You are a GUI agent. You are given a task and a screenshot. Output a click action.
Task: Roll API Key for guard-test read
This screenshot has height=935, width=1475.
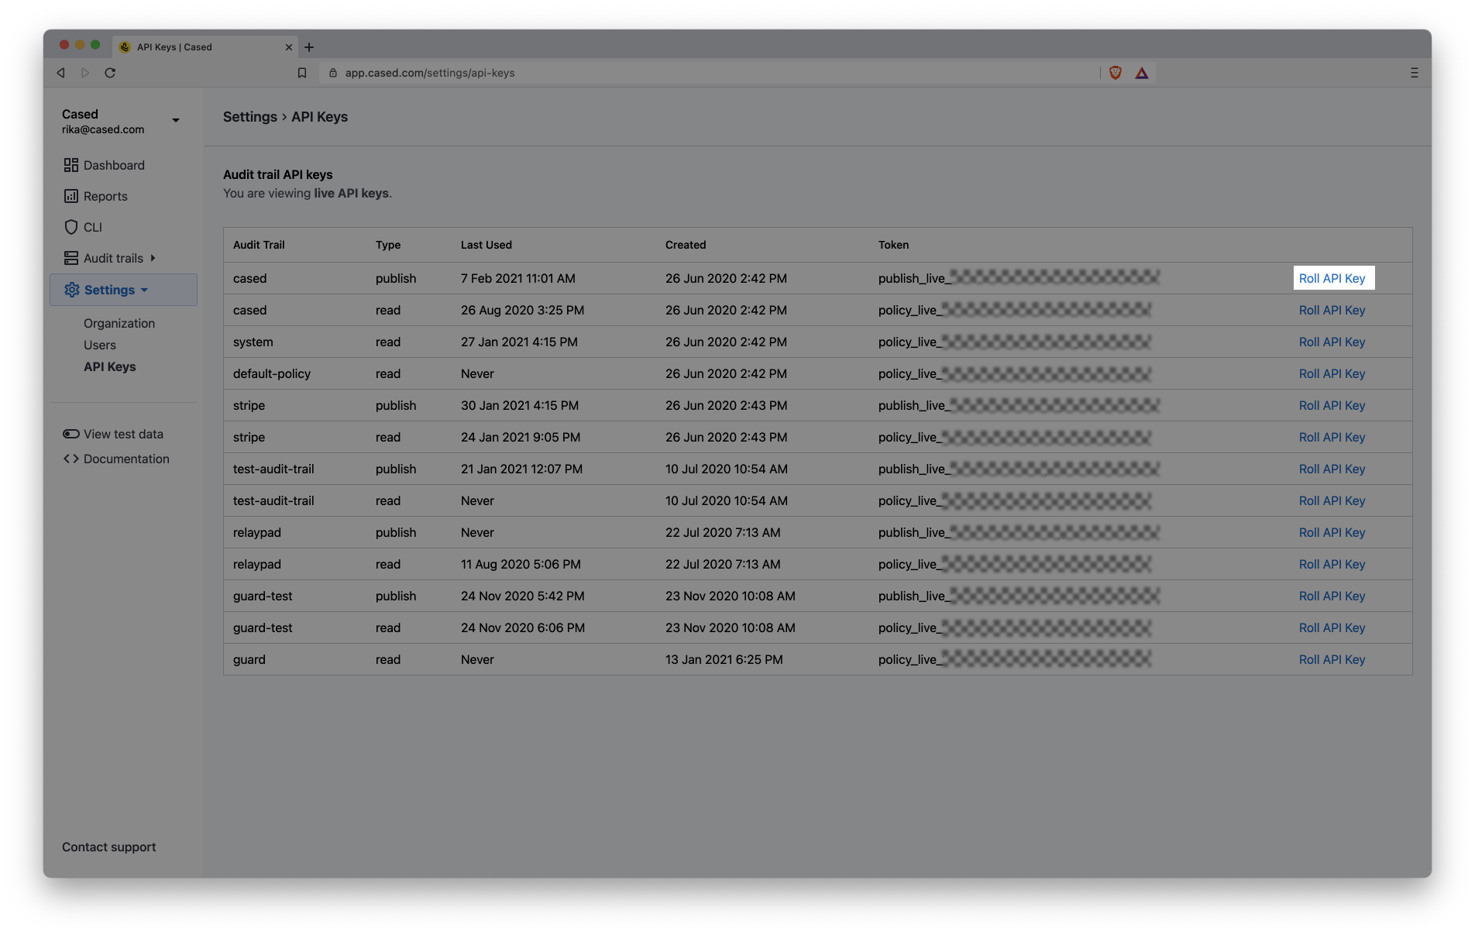coord(1332,627)
